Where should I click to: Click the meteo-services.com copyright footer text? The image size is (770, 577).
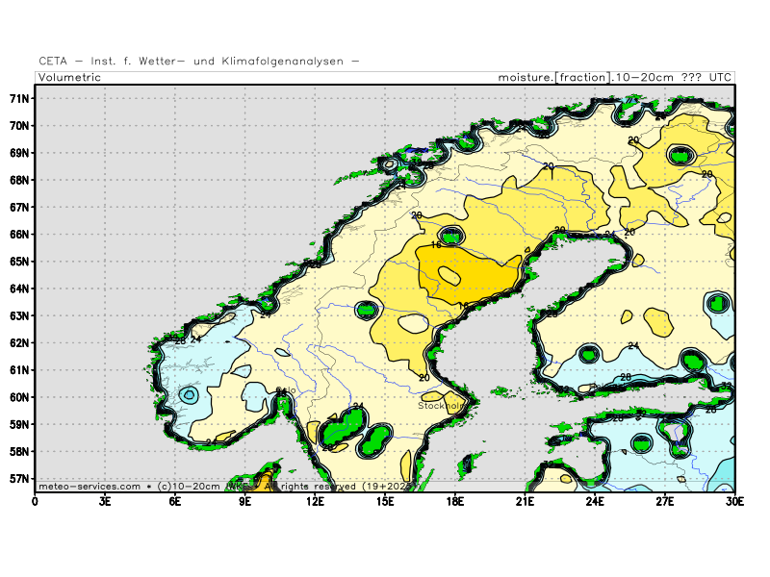click(226, 487)
